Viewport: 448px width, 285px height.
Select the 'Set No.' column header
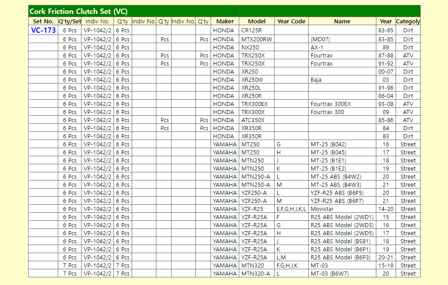(x=43, y=22)
